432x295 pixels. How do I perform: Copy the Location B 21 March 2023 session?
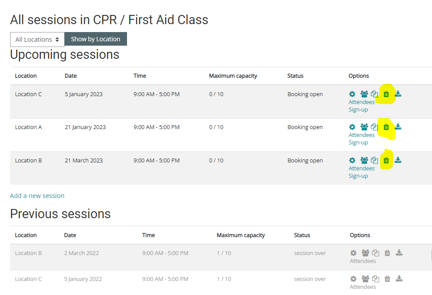coord(374,160)
